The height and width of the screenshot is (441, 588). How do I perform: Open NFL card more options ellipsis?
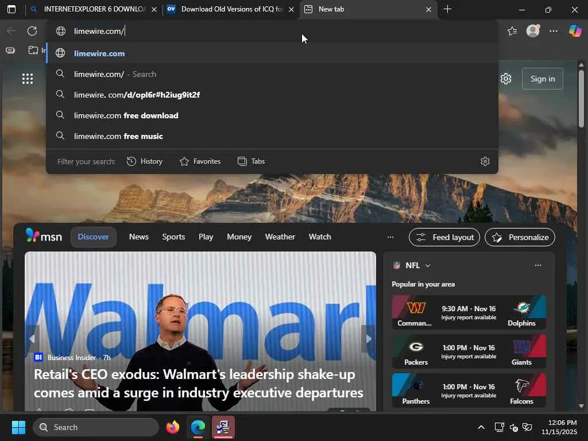pyautogui.click(x=537, y=265)
